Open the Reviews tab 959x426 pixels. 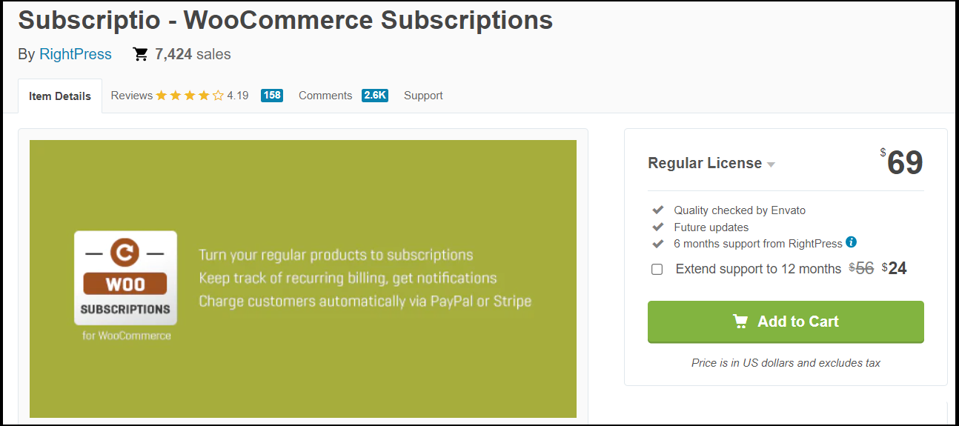(132, 96)
